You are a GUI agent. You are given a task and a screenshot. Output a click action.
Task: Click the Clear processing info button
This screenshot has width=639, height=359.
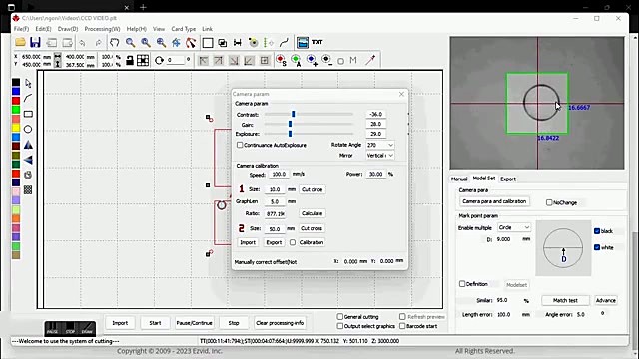[x=280, y=323]
